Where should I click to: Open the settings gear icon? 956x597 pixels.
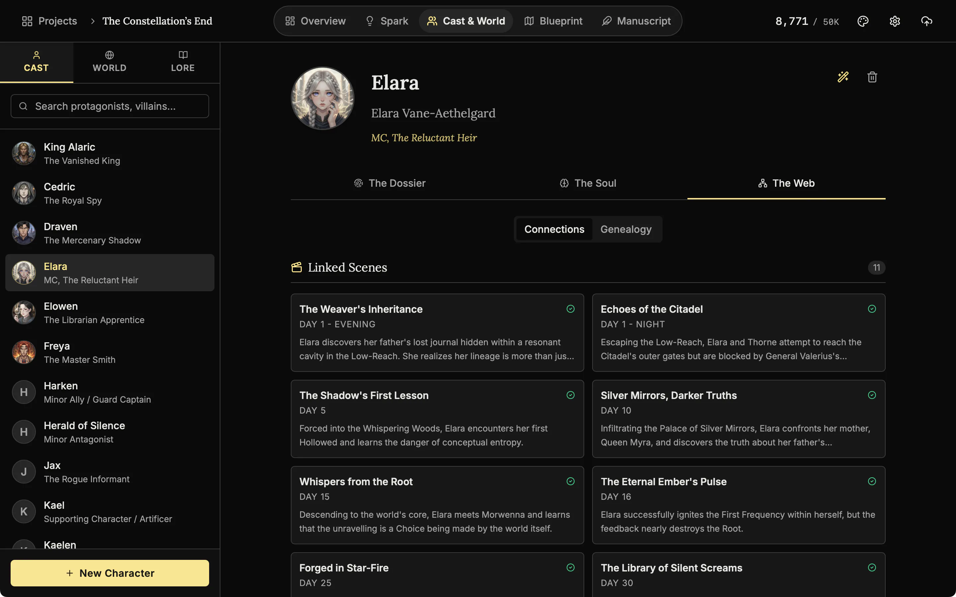point(895,21)
